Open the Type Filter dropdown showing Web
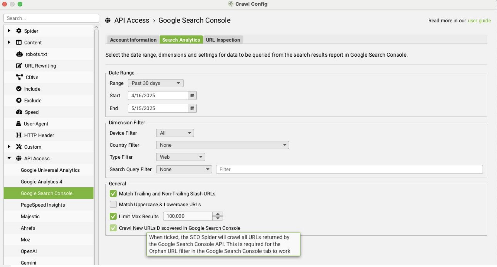The image size is (497, 267). pyautogui.click(x=180, y=157)
